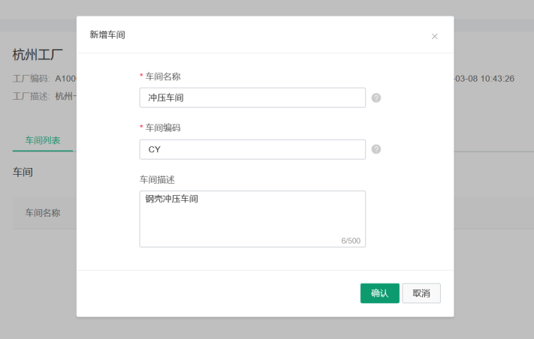Click the 车间名称 table column header
The height and width of the screenshot is (339, 534).
[x=43, y=213]
